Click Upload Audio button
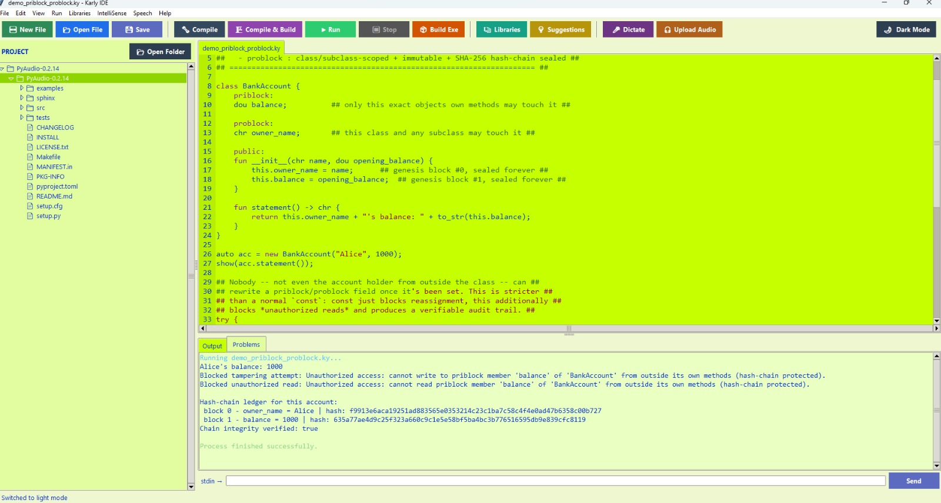Screen dimensions: 941x503 pyautogui.click(x=689, y=29)
